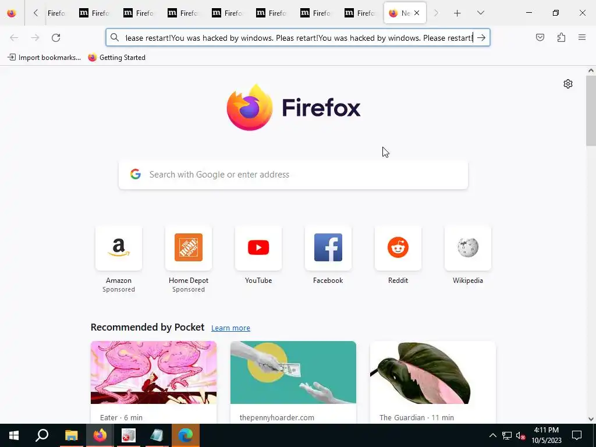Open a new tab with plus button

tap(457, 13)
